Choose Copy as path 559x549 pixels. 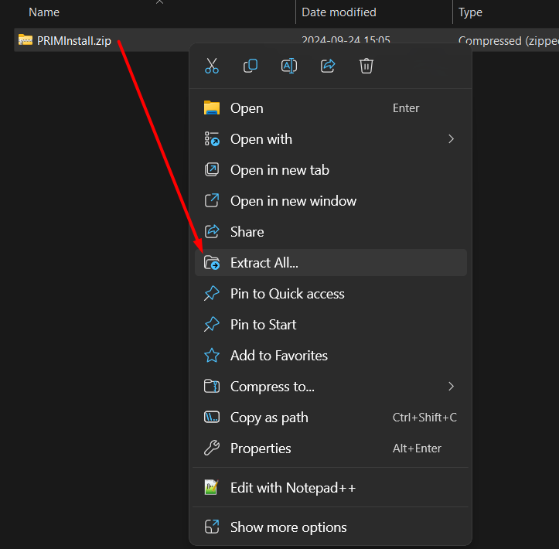coord(269,418)
